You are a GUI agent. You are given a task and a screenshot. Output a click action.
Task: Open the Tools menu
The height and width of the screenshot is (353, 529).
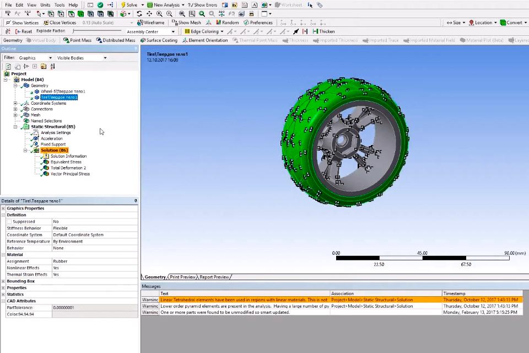tap(60, 5)
